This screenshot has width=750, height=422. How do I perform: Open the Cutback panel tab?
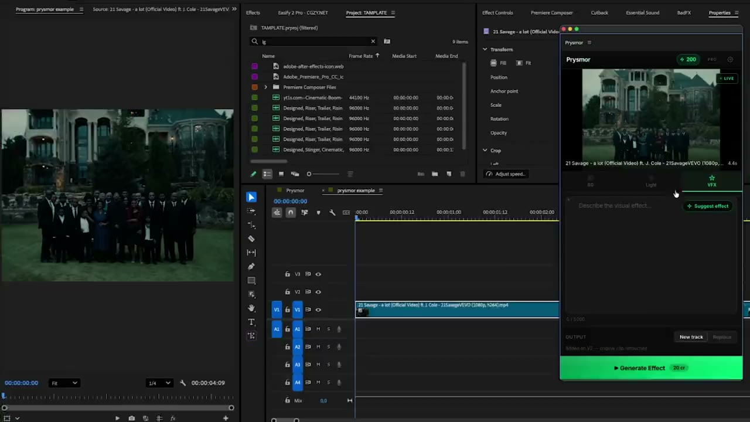click(x=599, y=13)
